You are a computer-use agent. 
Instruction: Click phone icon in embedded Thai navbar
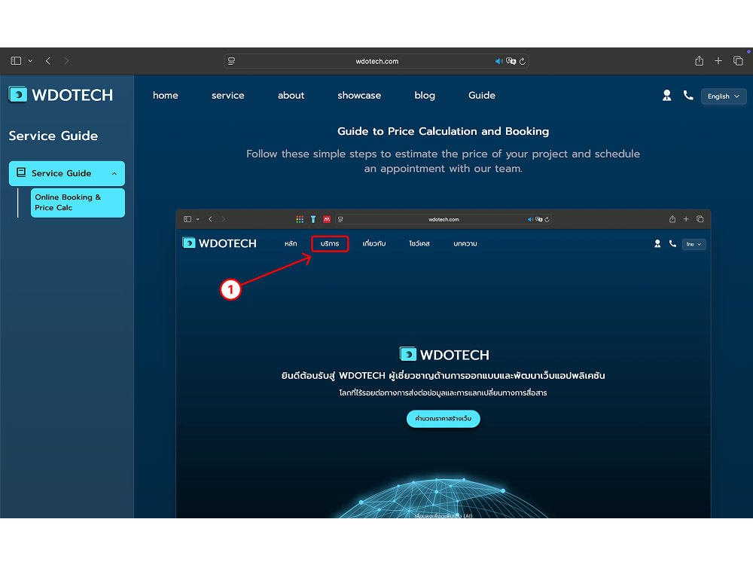pyautogui.click(x=672, y=243)
